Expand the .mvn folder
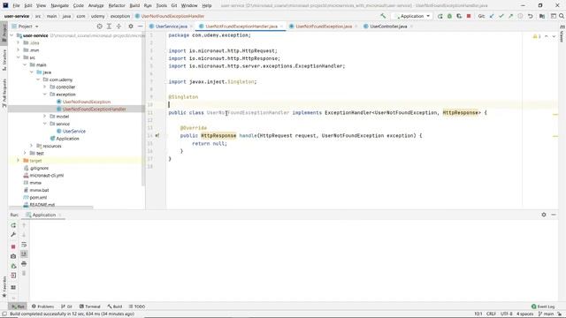This screenshot has width=566, height=318. pyautogui.click(x=19, y=50)
